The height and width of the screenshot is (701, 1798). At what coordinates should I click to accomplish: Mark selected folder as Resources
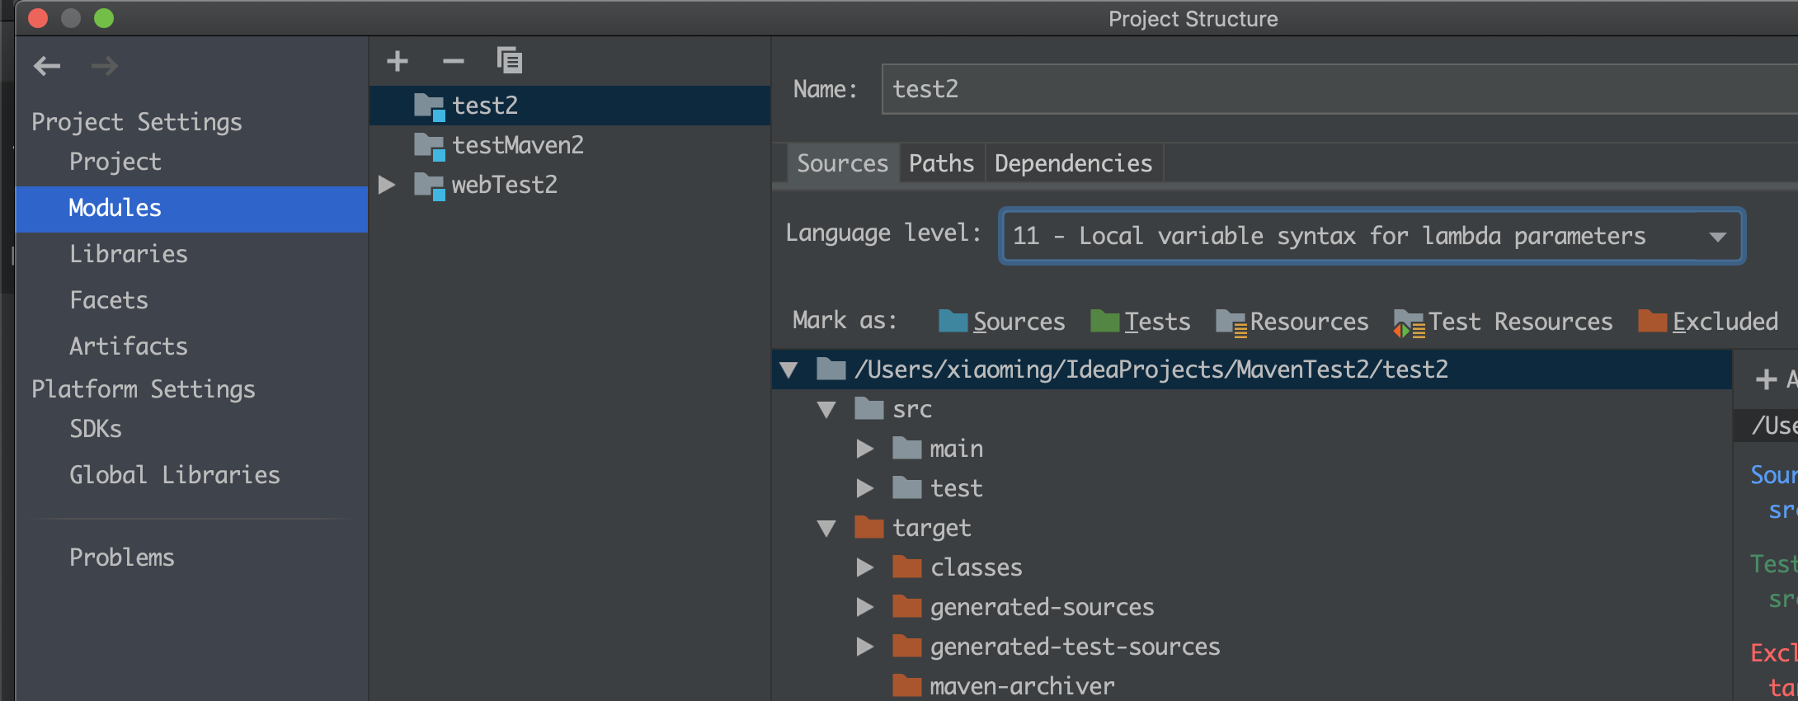click(1292, 322)
